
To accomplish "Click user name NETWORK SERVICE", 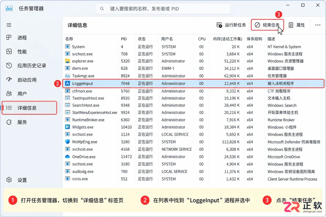I will coord(177,149).
